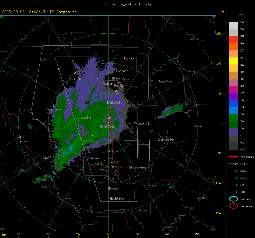Click the yellow diamond marker near Cochrane
Image resolution: width=255 pixels, height=238 pixels.
[x=97, y=163]
